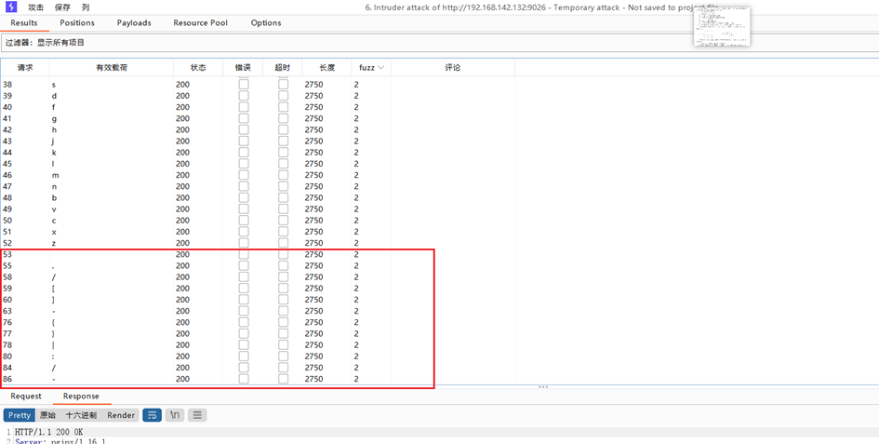Tick the timeout checkbox for request 44

pyautogui.click(x=283, y=152)
